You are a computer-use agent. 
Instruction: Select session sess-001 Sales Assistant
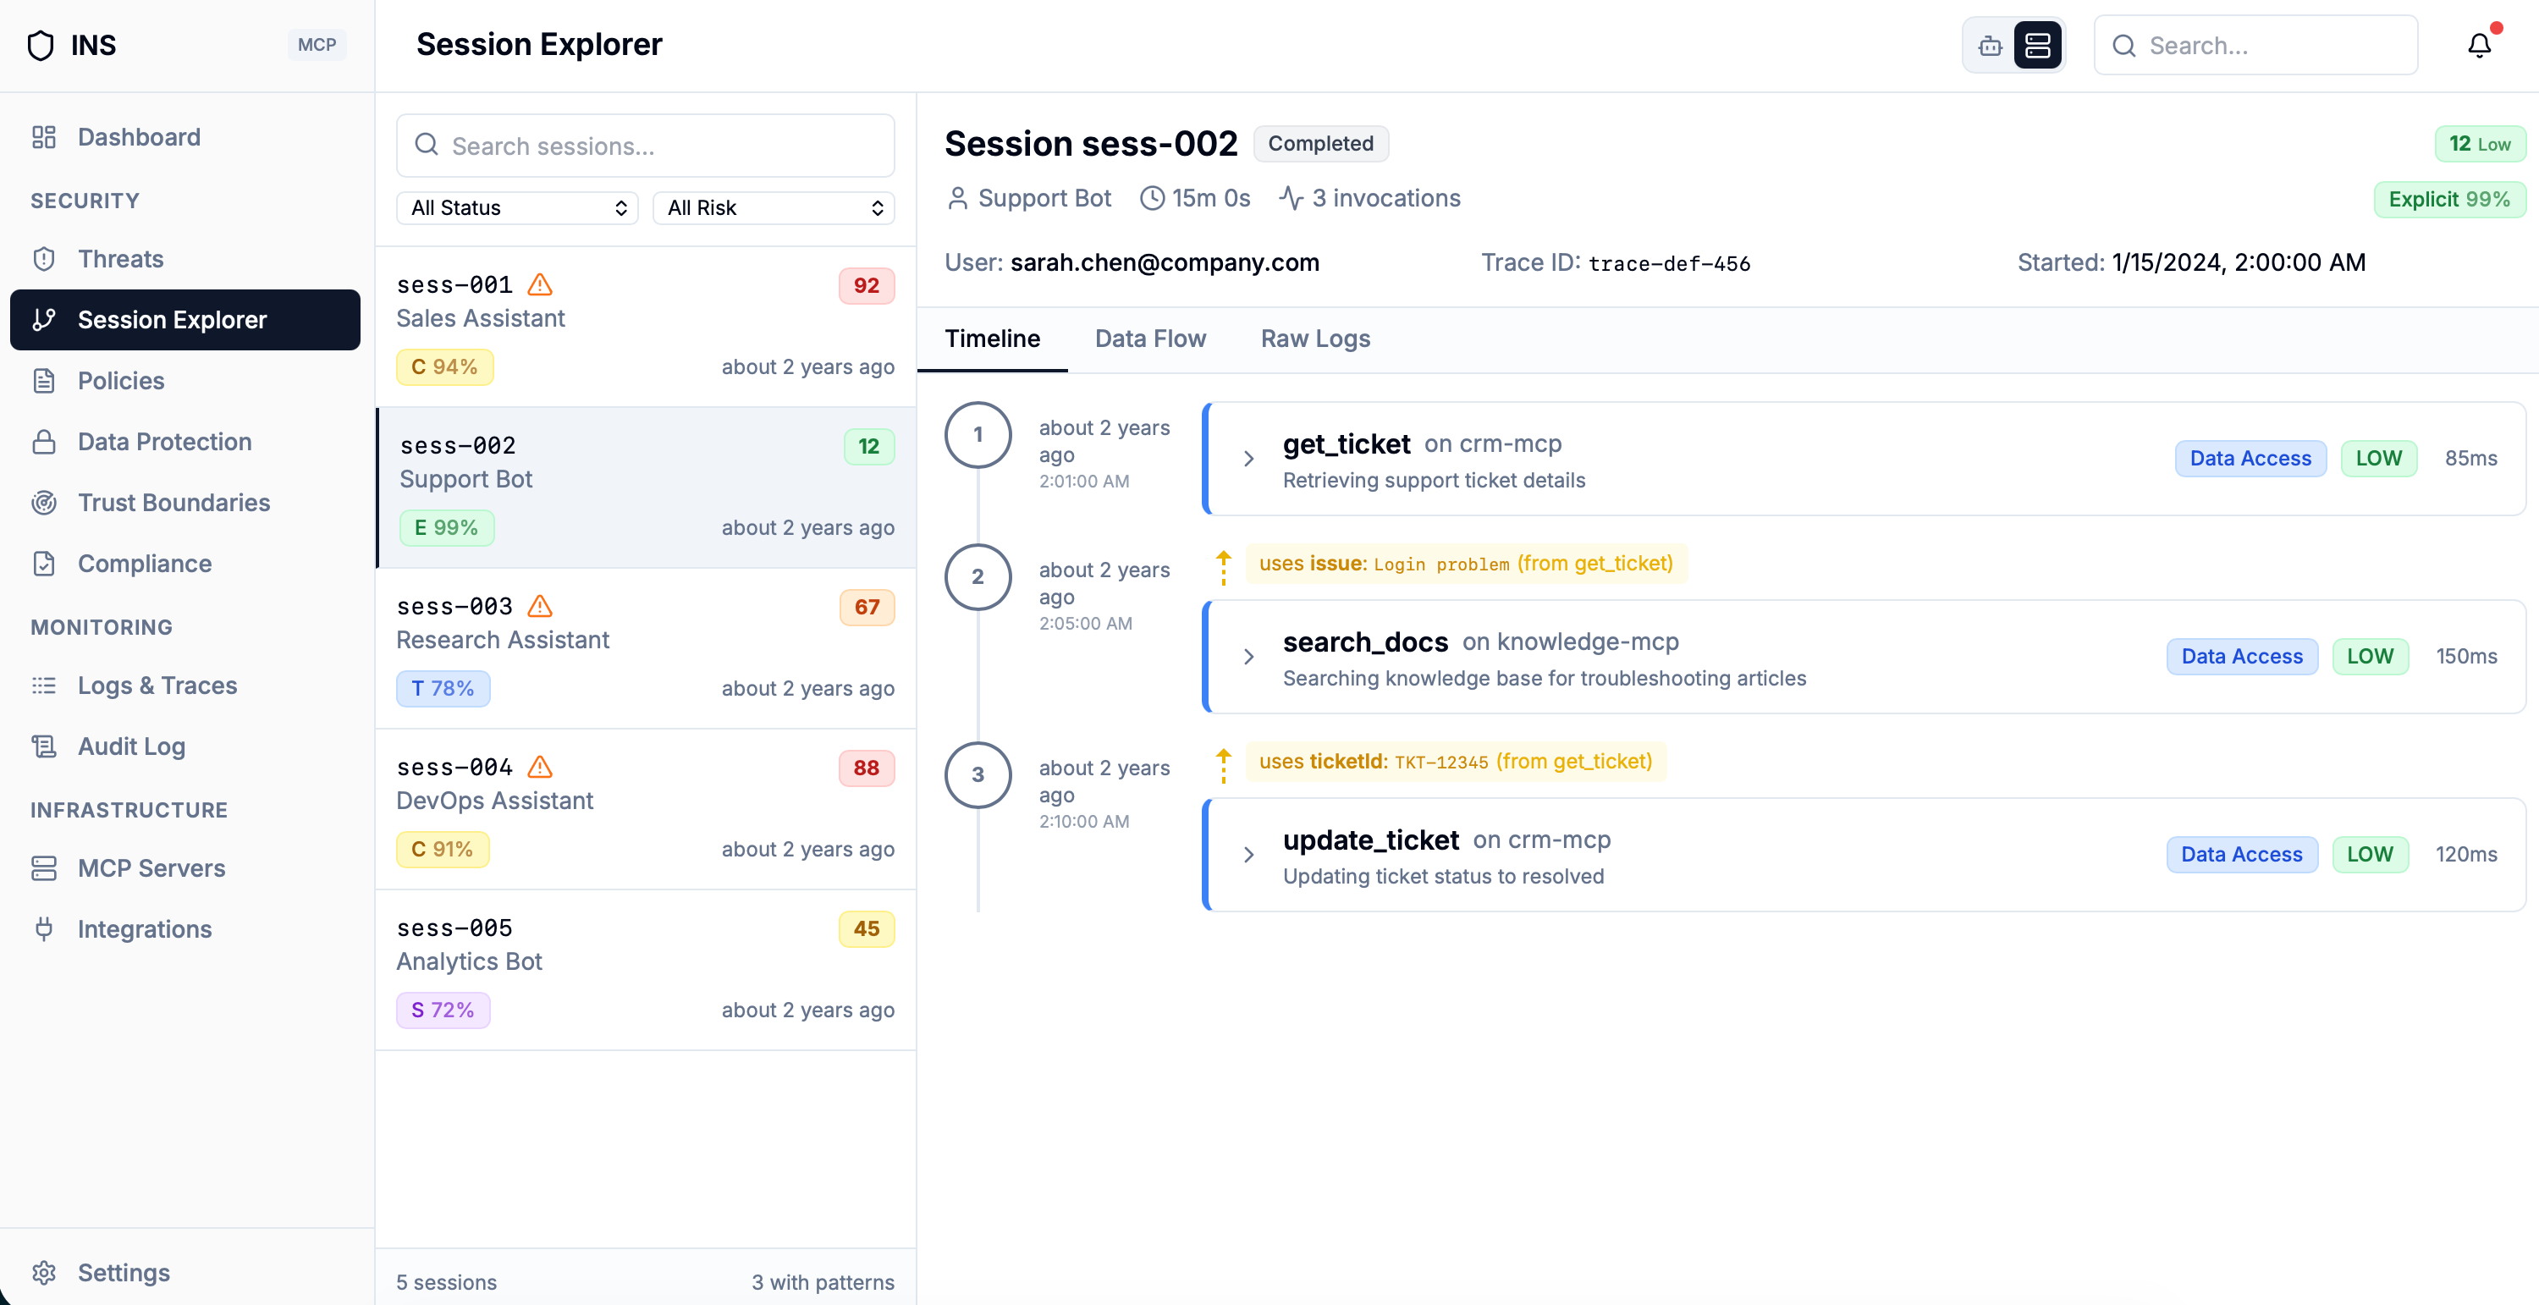click(646, 327)
